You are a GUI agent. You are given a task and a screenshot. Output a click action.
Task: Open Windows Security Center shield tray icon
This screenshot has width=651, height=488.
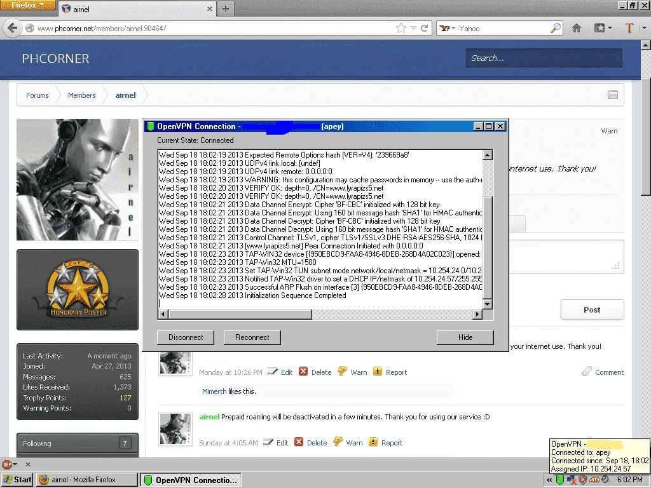point(583,480)
